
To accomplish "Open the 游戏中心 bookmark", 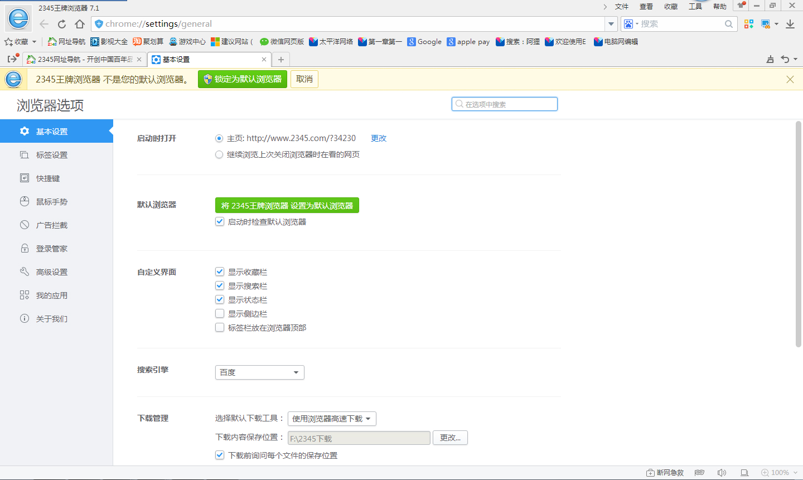I will pyautogui.click(x=187, y=42).
